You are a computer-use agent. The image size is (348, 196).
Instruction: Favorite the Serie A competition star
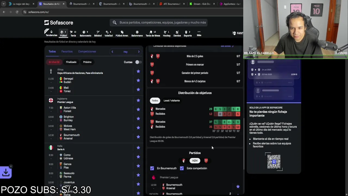(138, 148)
